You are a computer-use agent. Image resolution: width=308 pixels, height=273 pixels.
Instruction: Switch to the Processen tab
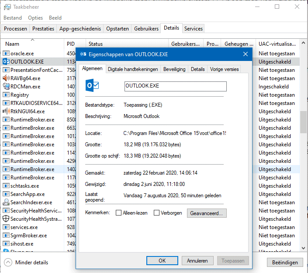click(16, 29)
